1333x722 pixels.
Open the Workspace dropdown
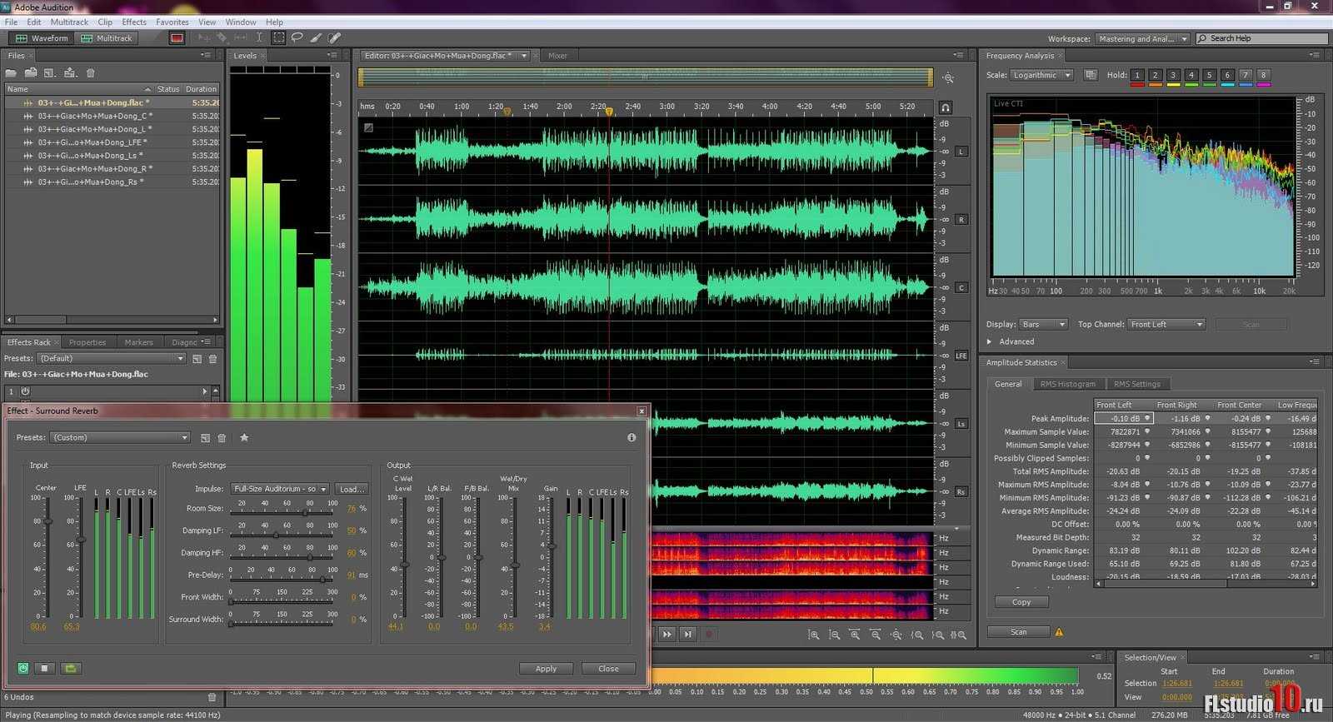1142,38
